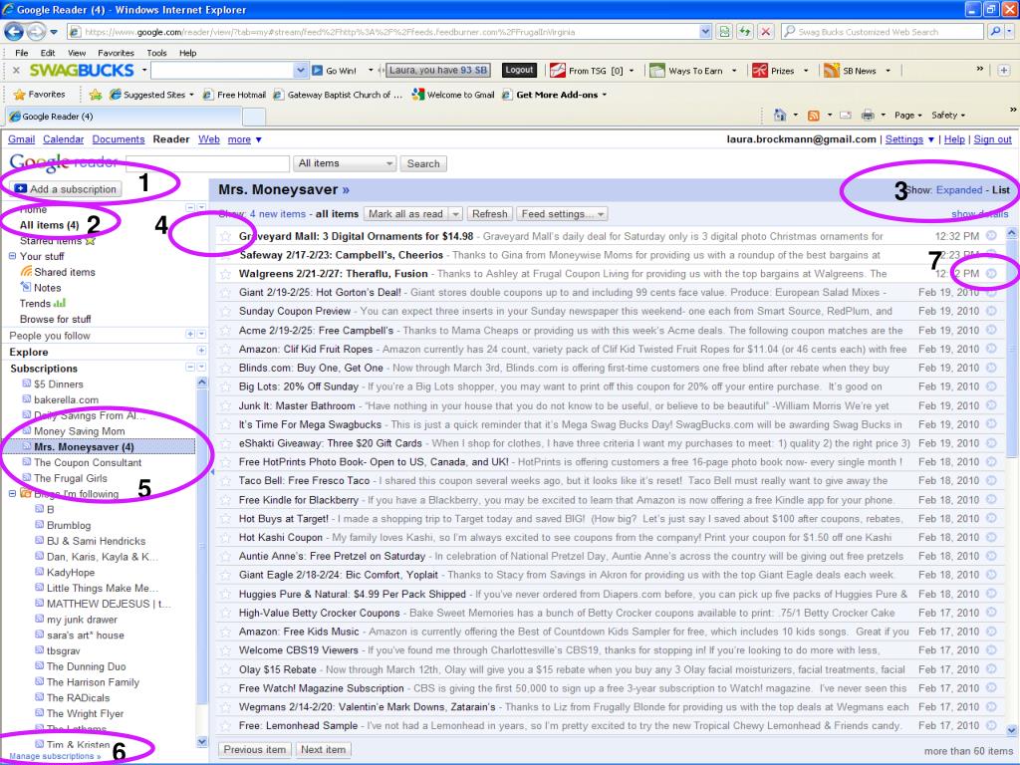This screenshot has width=1020, height=765.
Task: Collapse the Your stuff section
Action: (x=12, y=256)
